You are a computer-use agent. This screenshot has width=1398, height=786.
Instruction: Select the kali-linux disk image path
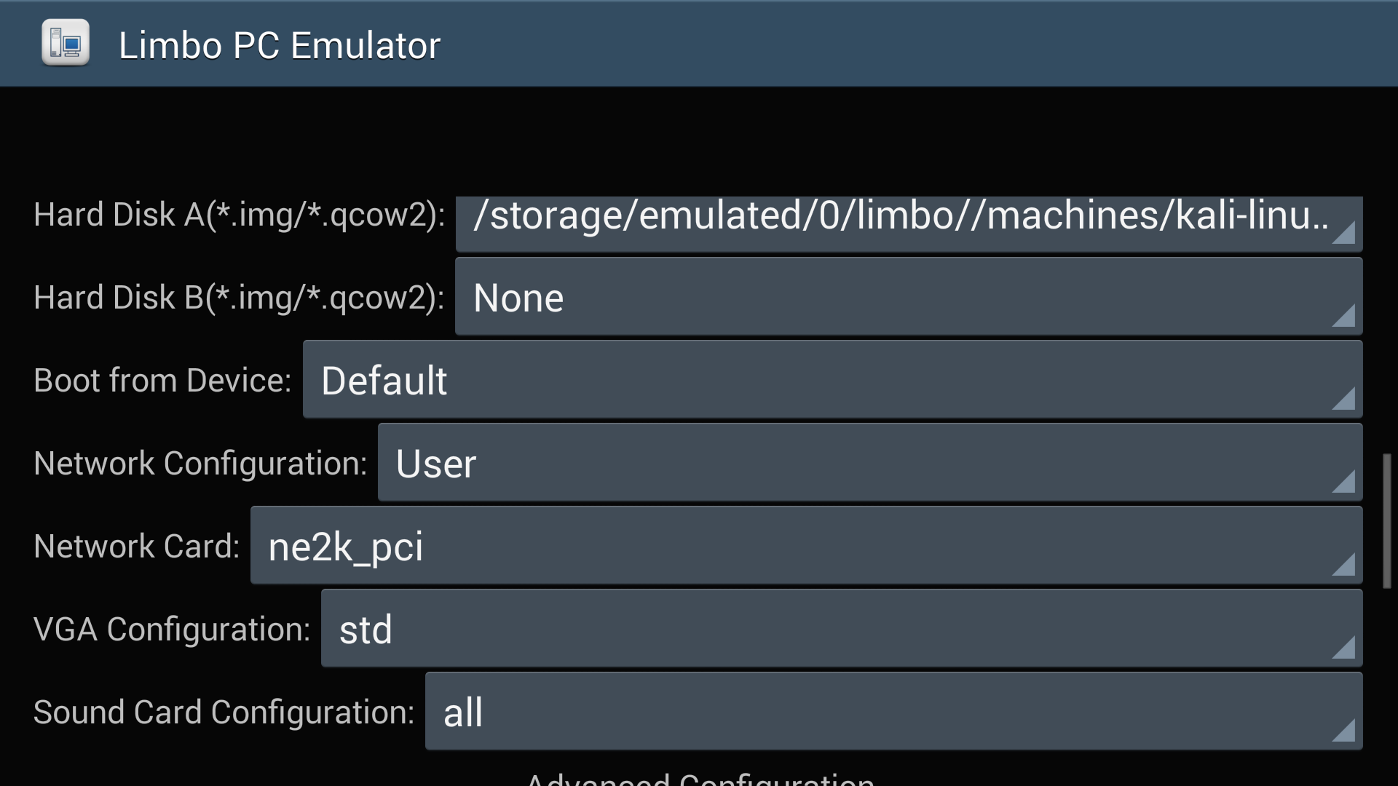click(x=903, y=215)
